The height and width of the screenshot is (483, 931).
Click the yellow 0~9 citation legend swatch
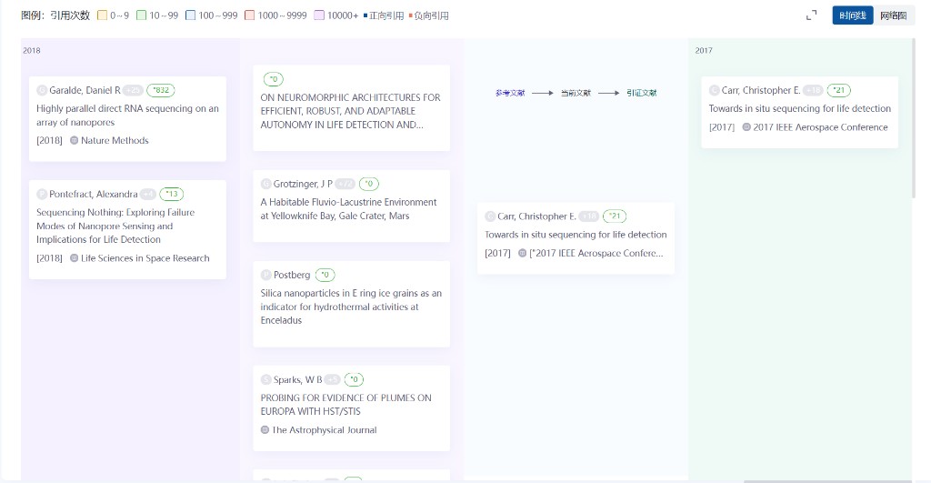pos(102,15)
